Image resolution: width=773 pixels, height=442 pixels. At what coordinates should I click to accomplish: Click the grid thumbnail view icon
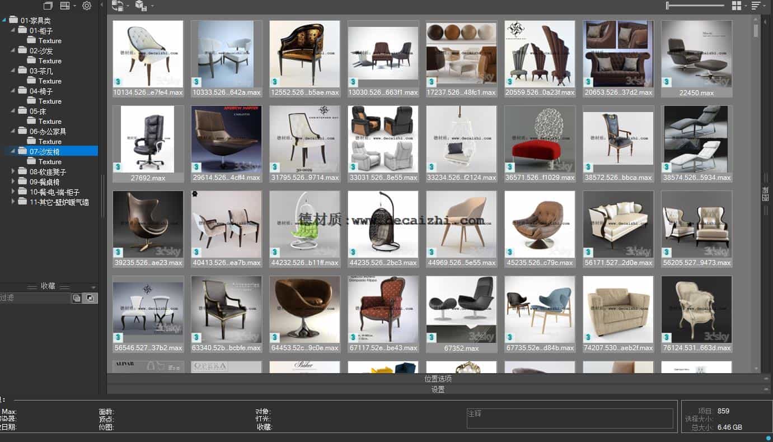[737, 6]
